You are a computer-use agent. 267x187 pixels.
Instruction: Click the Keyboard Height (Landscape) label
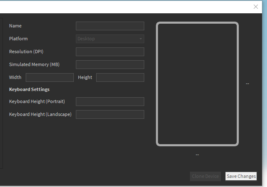click(x=40, y=114)
